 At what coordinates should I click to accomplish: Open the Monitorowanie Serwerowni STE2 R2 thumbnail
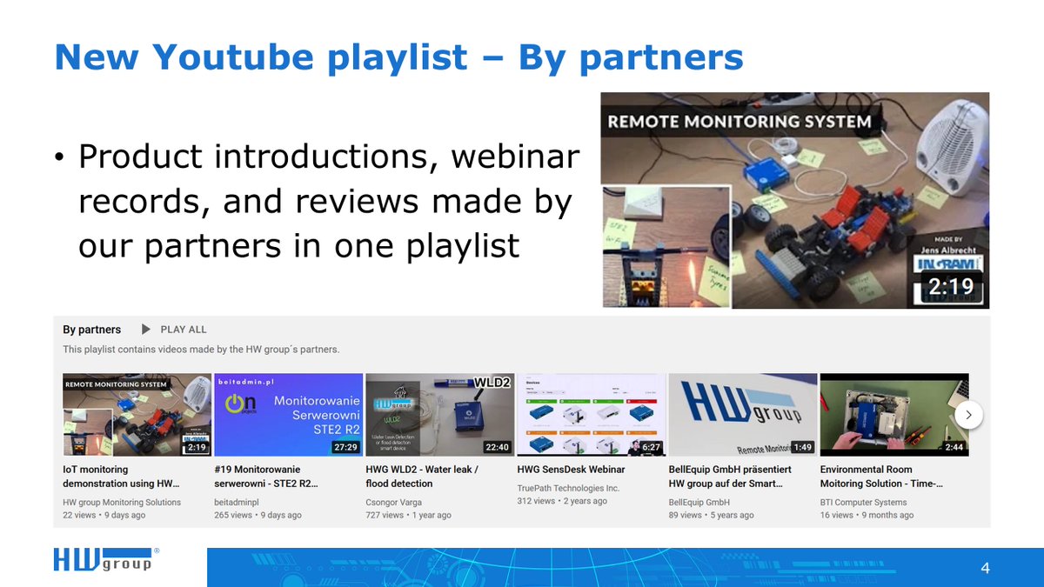click(288, 415)
